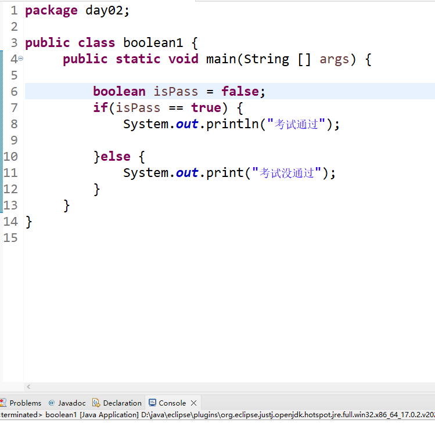
Task: Click 'print' method on line 11
Action: coord(225,173)
